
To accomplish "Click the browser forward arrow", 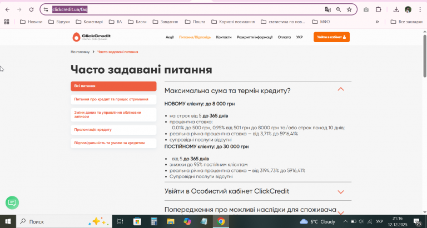I will coord(19,9).
